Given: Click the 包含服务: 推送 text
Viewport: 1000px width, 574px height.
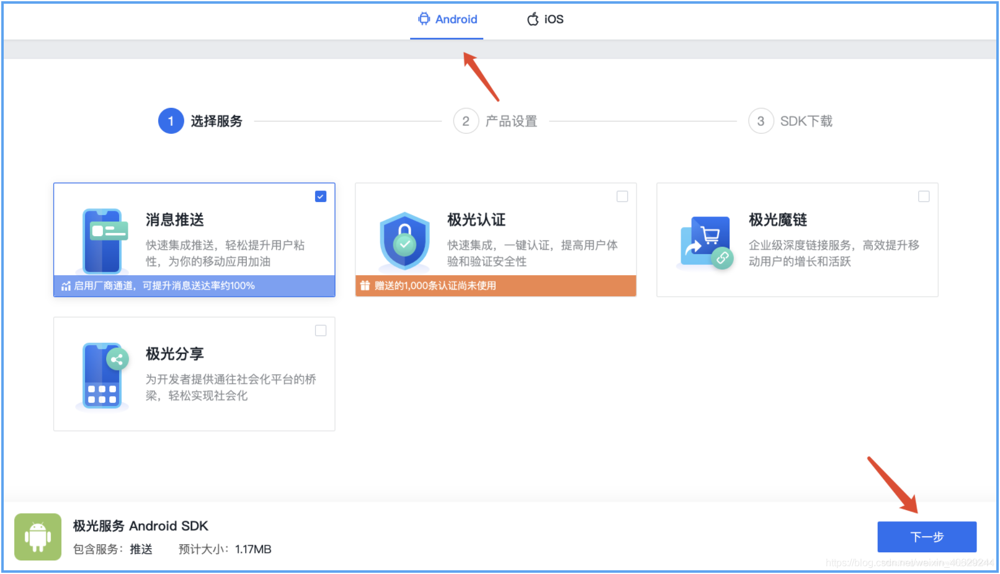Looking at the screenshot, I should [x=113, y=549].
